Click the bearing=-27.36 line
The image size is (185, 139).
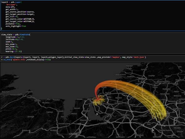pyautogui.click(x=14, y=51)
